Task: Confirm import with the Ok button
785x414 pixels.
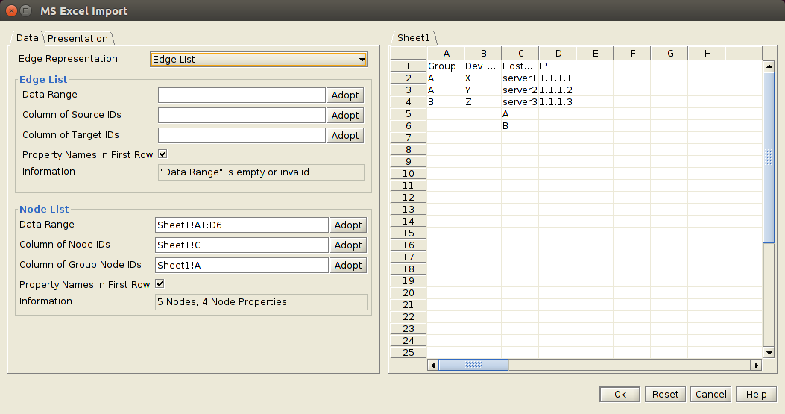Action: tap(620, 395)
